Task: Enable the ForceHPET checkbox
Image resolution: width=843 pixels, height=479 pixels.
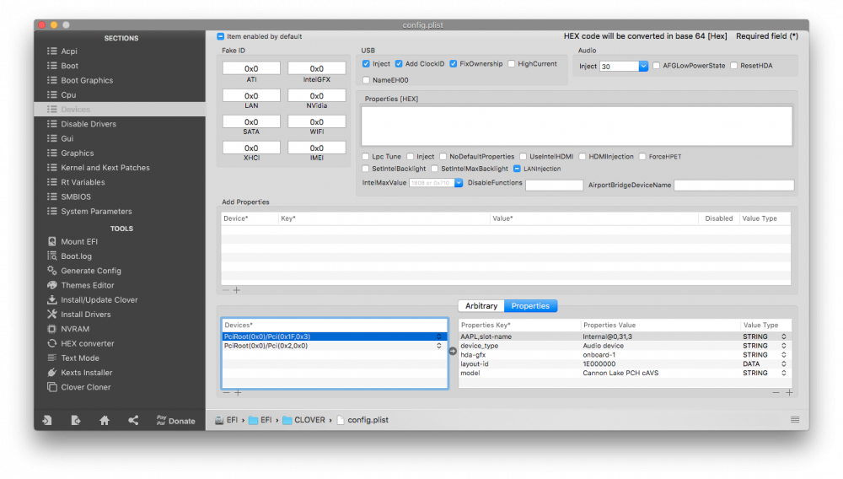Action: click(642, 157)
